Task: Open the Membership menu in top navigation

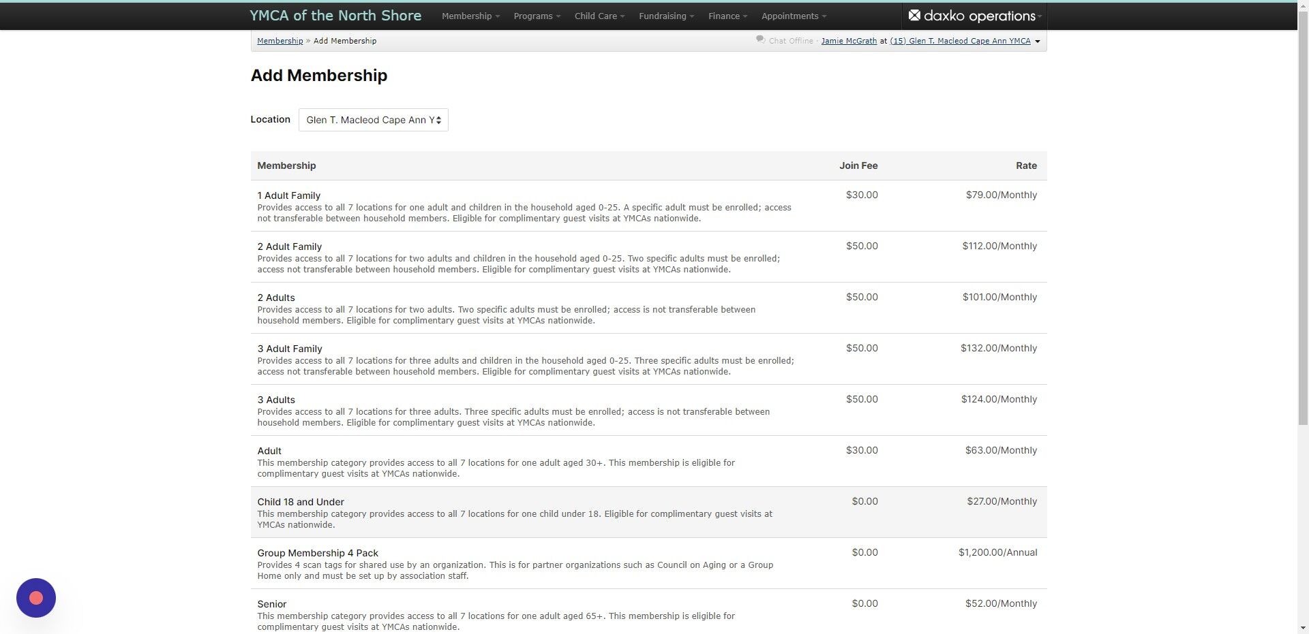Action: tap(470, 16)
